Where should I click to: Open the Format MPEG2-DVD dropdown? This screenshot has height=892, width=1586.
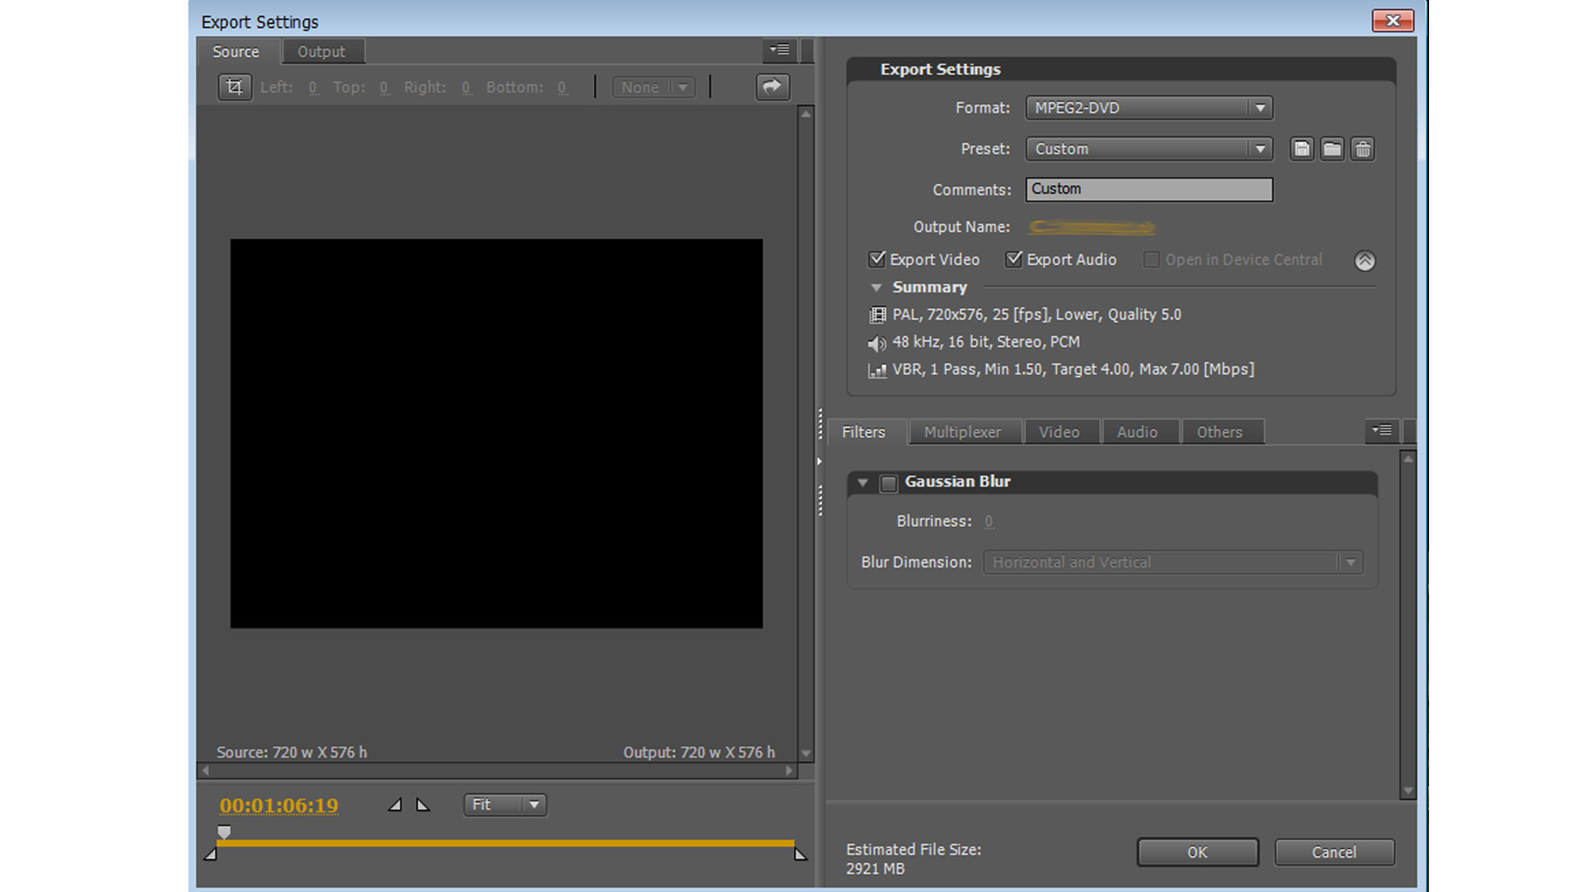[1148, 107]
